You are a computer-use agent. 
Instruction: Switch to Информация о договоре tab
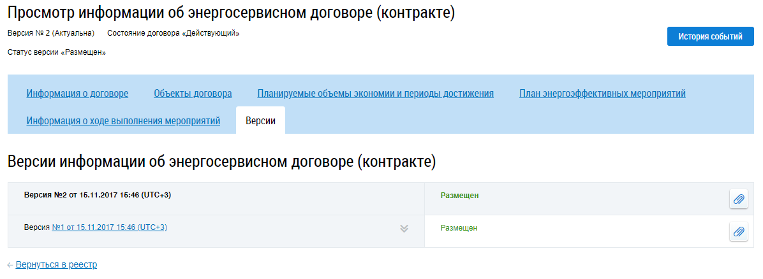click(77, 94)
